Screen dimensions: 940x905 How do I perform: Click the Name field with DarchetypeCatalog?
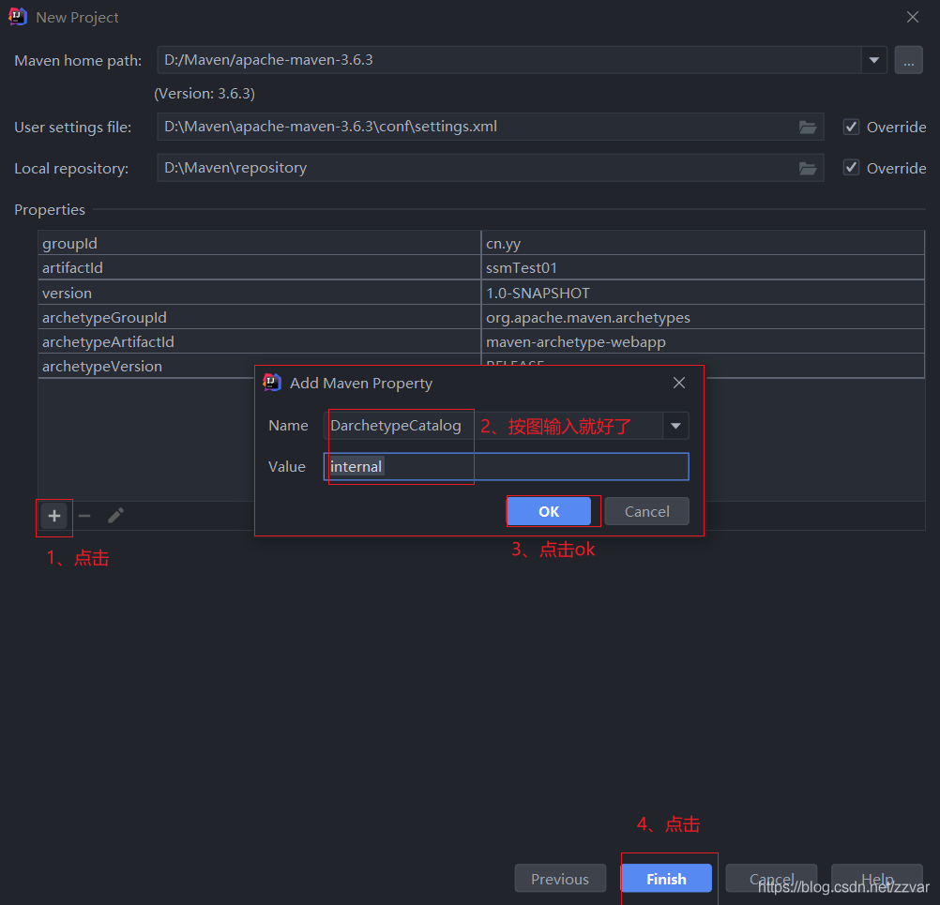pyautogui.click(x=493, y=426)
